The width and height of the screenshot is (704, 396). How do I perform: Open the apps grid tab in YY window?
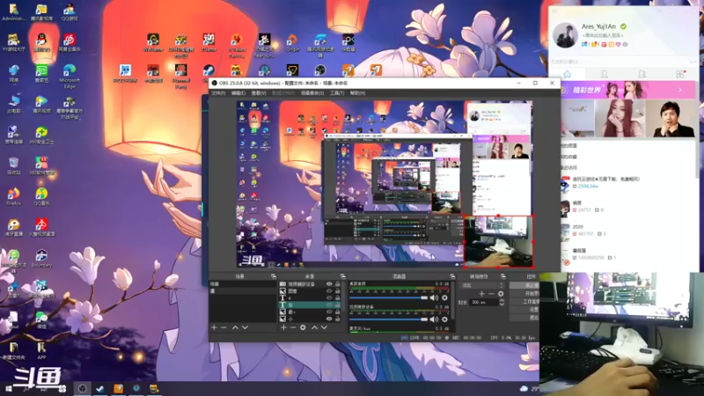pos(680,74)
